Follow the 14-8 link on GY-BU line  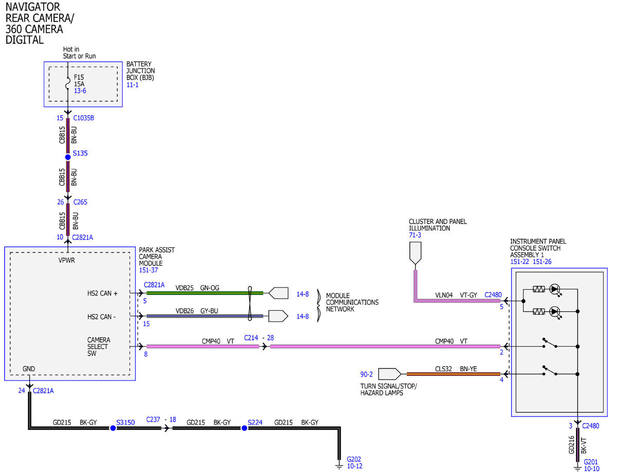[303, 316]
